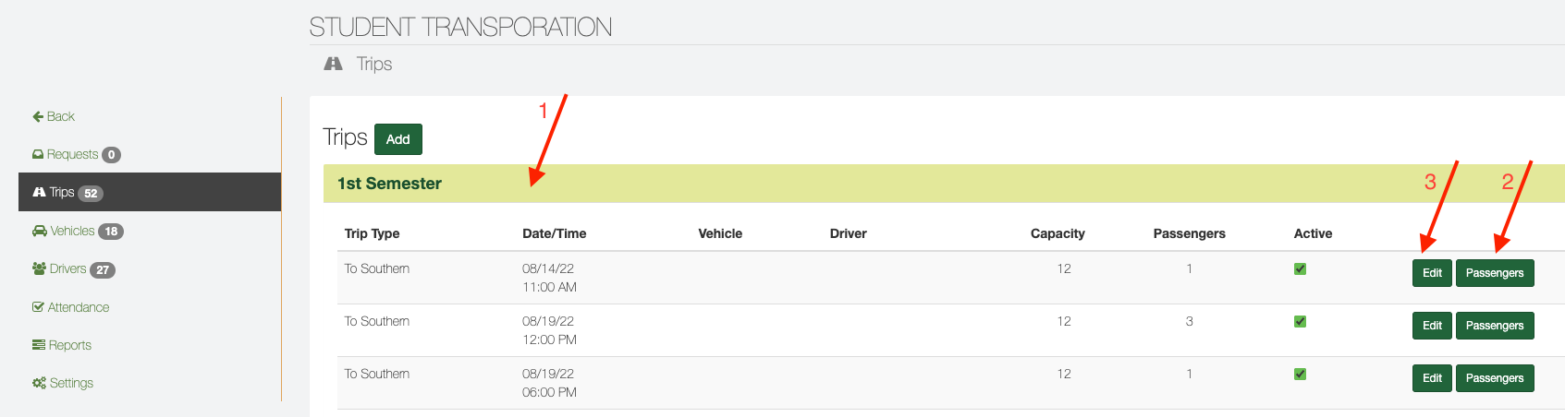Edit the 08/19/22 06:00 PM trip
This screenshot has width=1565, height=417.
1432,378
